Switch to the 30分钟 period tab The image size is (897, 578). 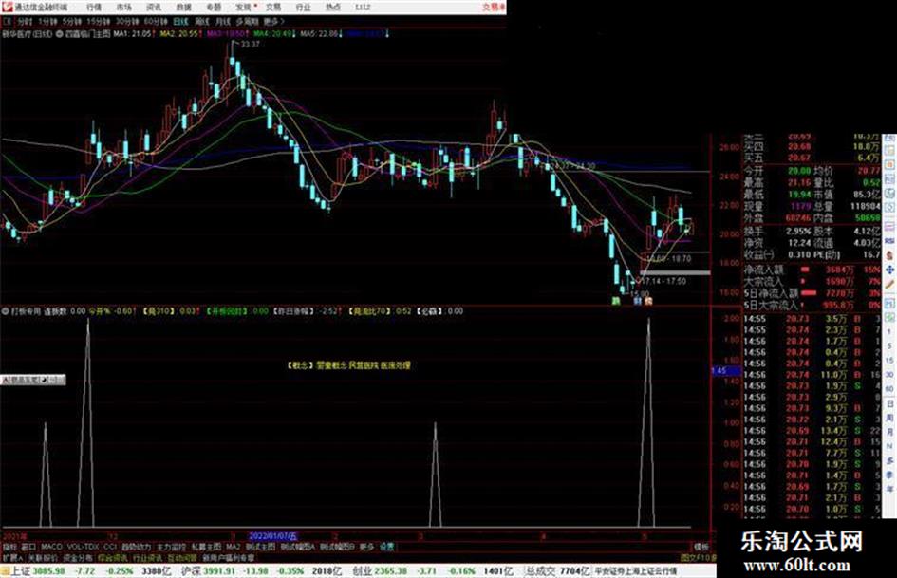(127, 22)
